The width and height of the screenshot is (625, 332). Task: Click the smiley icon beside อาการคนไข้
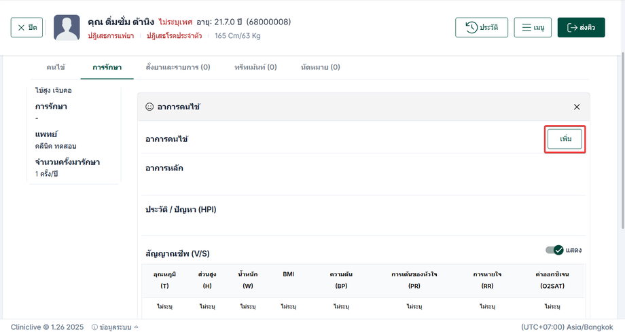pos(149,107)
